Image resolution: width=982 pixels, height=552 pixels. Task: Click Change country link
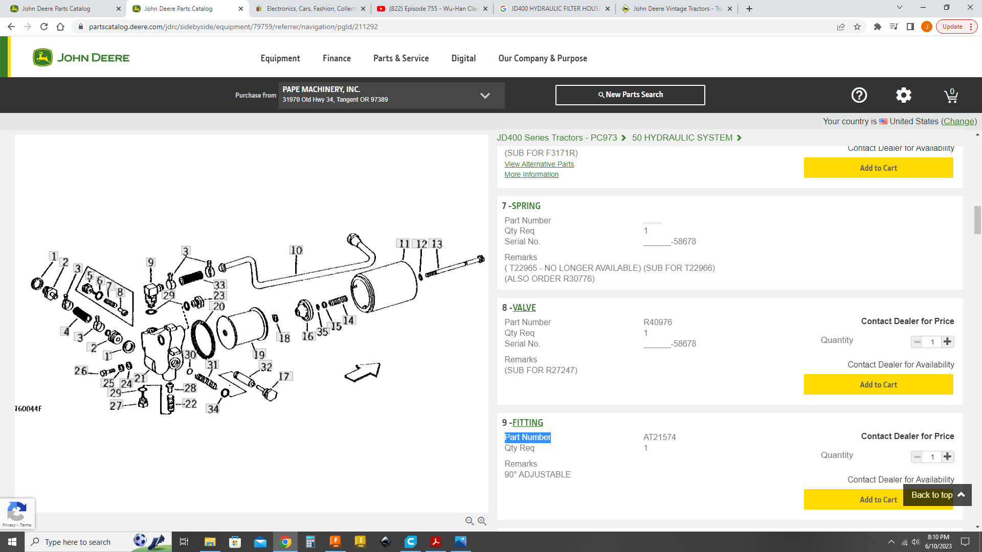click(x=958, y=121)
